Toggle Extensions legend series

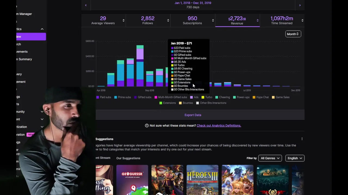pyautogui.click(x=167, y=103)
